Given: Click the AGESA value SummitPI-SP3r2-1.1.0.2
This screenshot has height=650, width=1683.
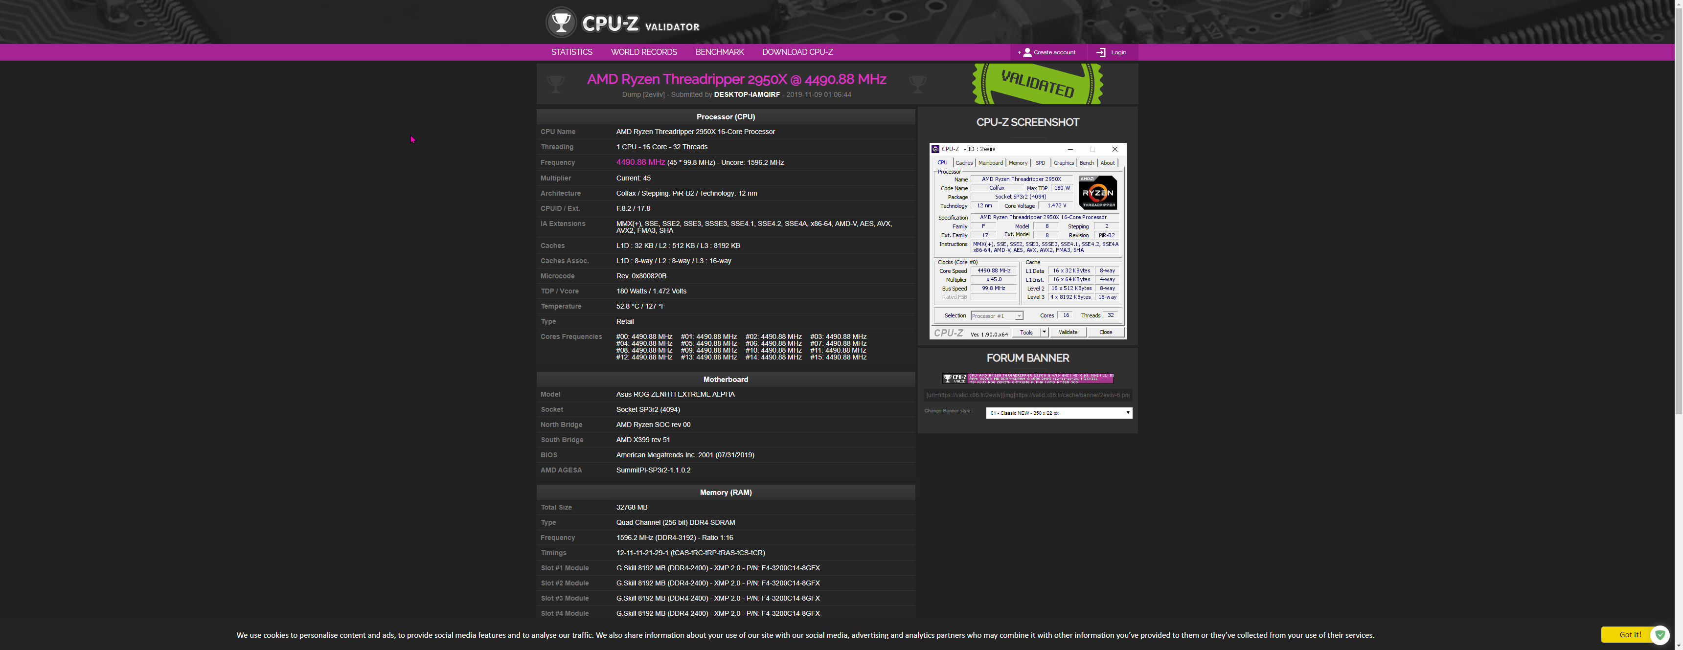Looking at the screenshot, I should (653, 471).
